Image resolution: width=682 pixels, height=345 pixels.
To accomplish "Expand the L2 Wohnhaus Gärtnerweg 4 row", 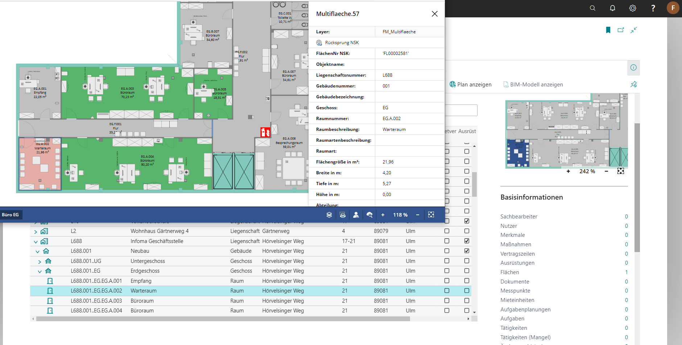I will (x=36, y=231).
